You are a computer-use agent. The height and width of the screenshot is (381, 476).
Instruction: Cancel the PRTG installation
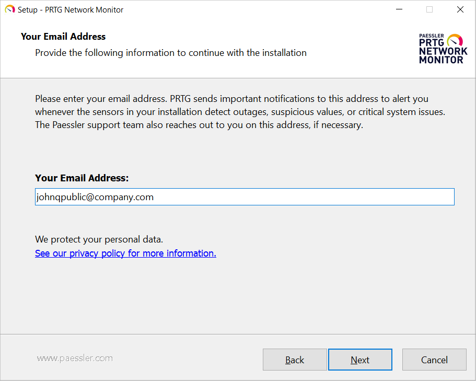click(434, 360)
